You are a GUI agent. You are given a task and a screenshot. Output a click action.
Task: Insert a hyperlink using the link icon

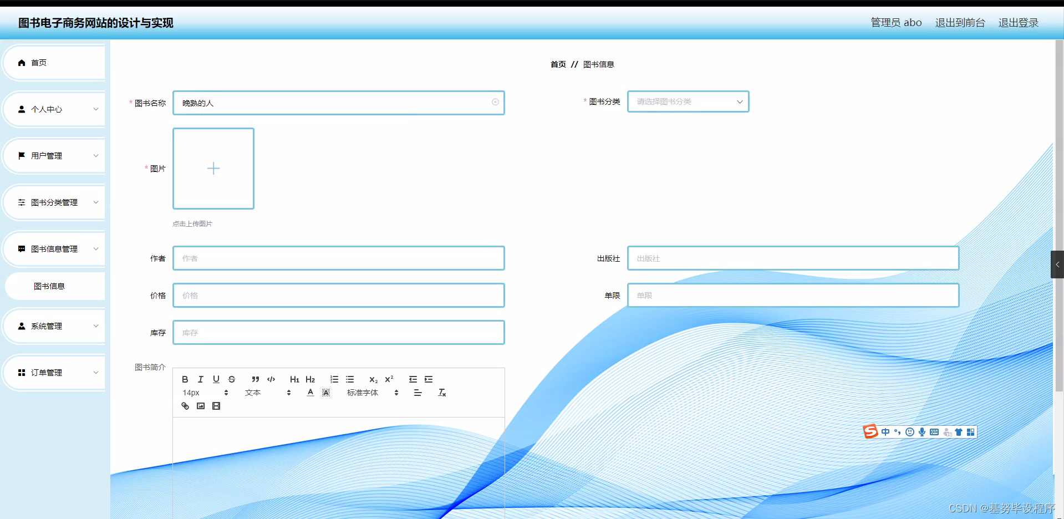click(185, 406)
